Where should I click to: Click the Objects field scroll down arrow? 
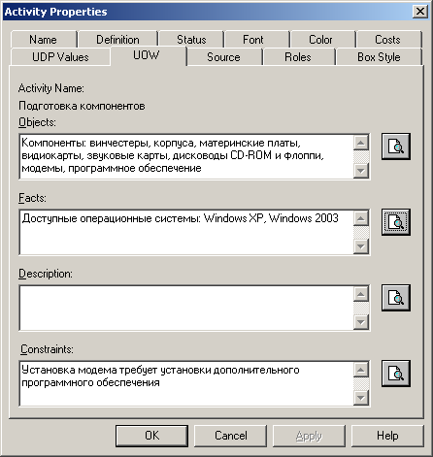coord(361,170)
